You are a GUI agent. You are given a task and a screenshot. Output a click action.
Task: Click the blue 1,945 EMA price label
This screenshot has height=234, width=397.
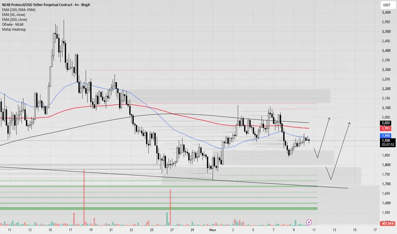(386, 136)
